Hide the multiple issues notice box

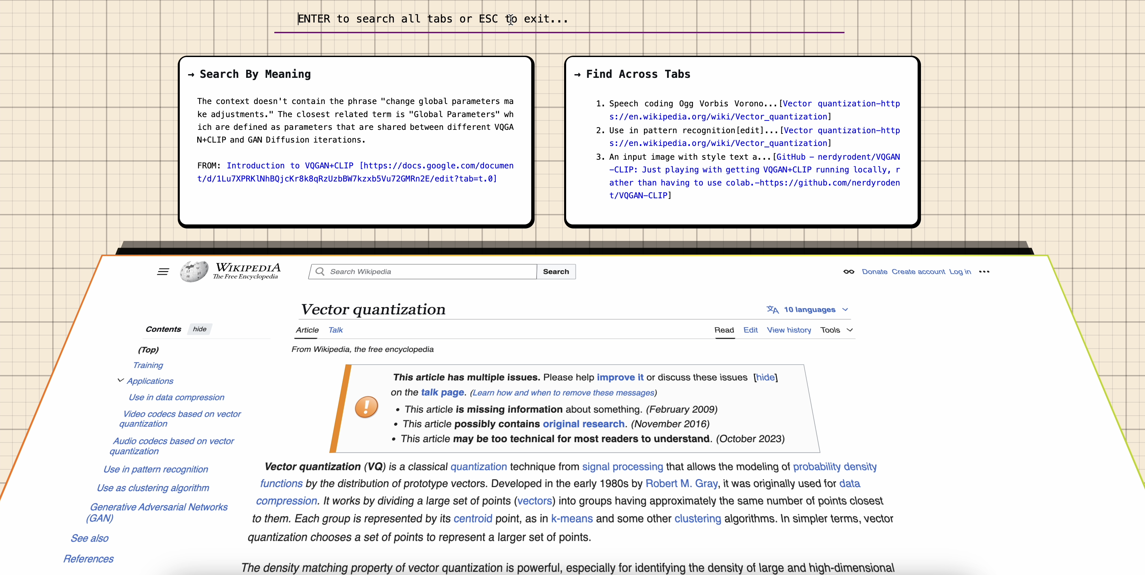[765, 377]
